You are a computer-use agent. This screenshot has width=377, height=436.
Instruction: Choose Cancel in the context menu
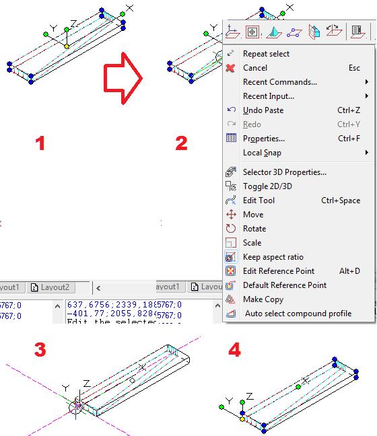click(299, 68)
